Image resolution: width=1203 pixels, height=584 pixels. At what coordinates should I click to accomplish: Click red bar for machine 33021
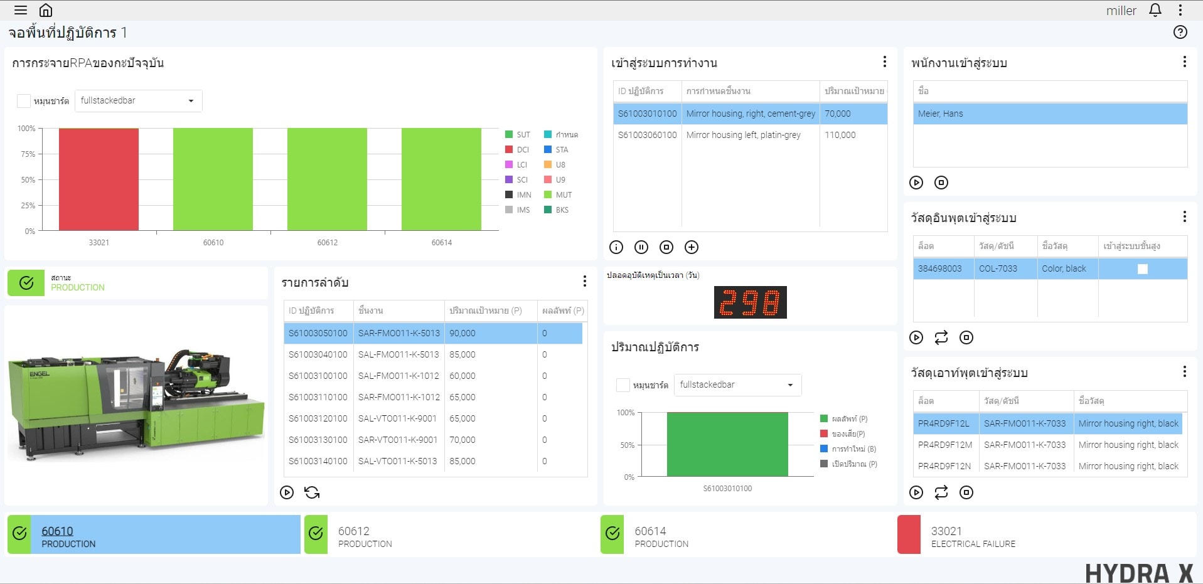coord(99,179)
